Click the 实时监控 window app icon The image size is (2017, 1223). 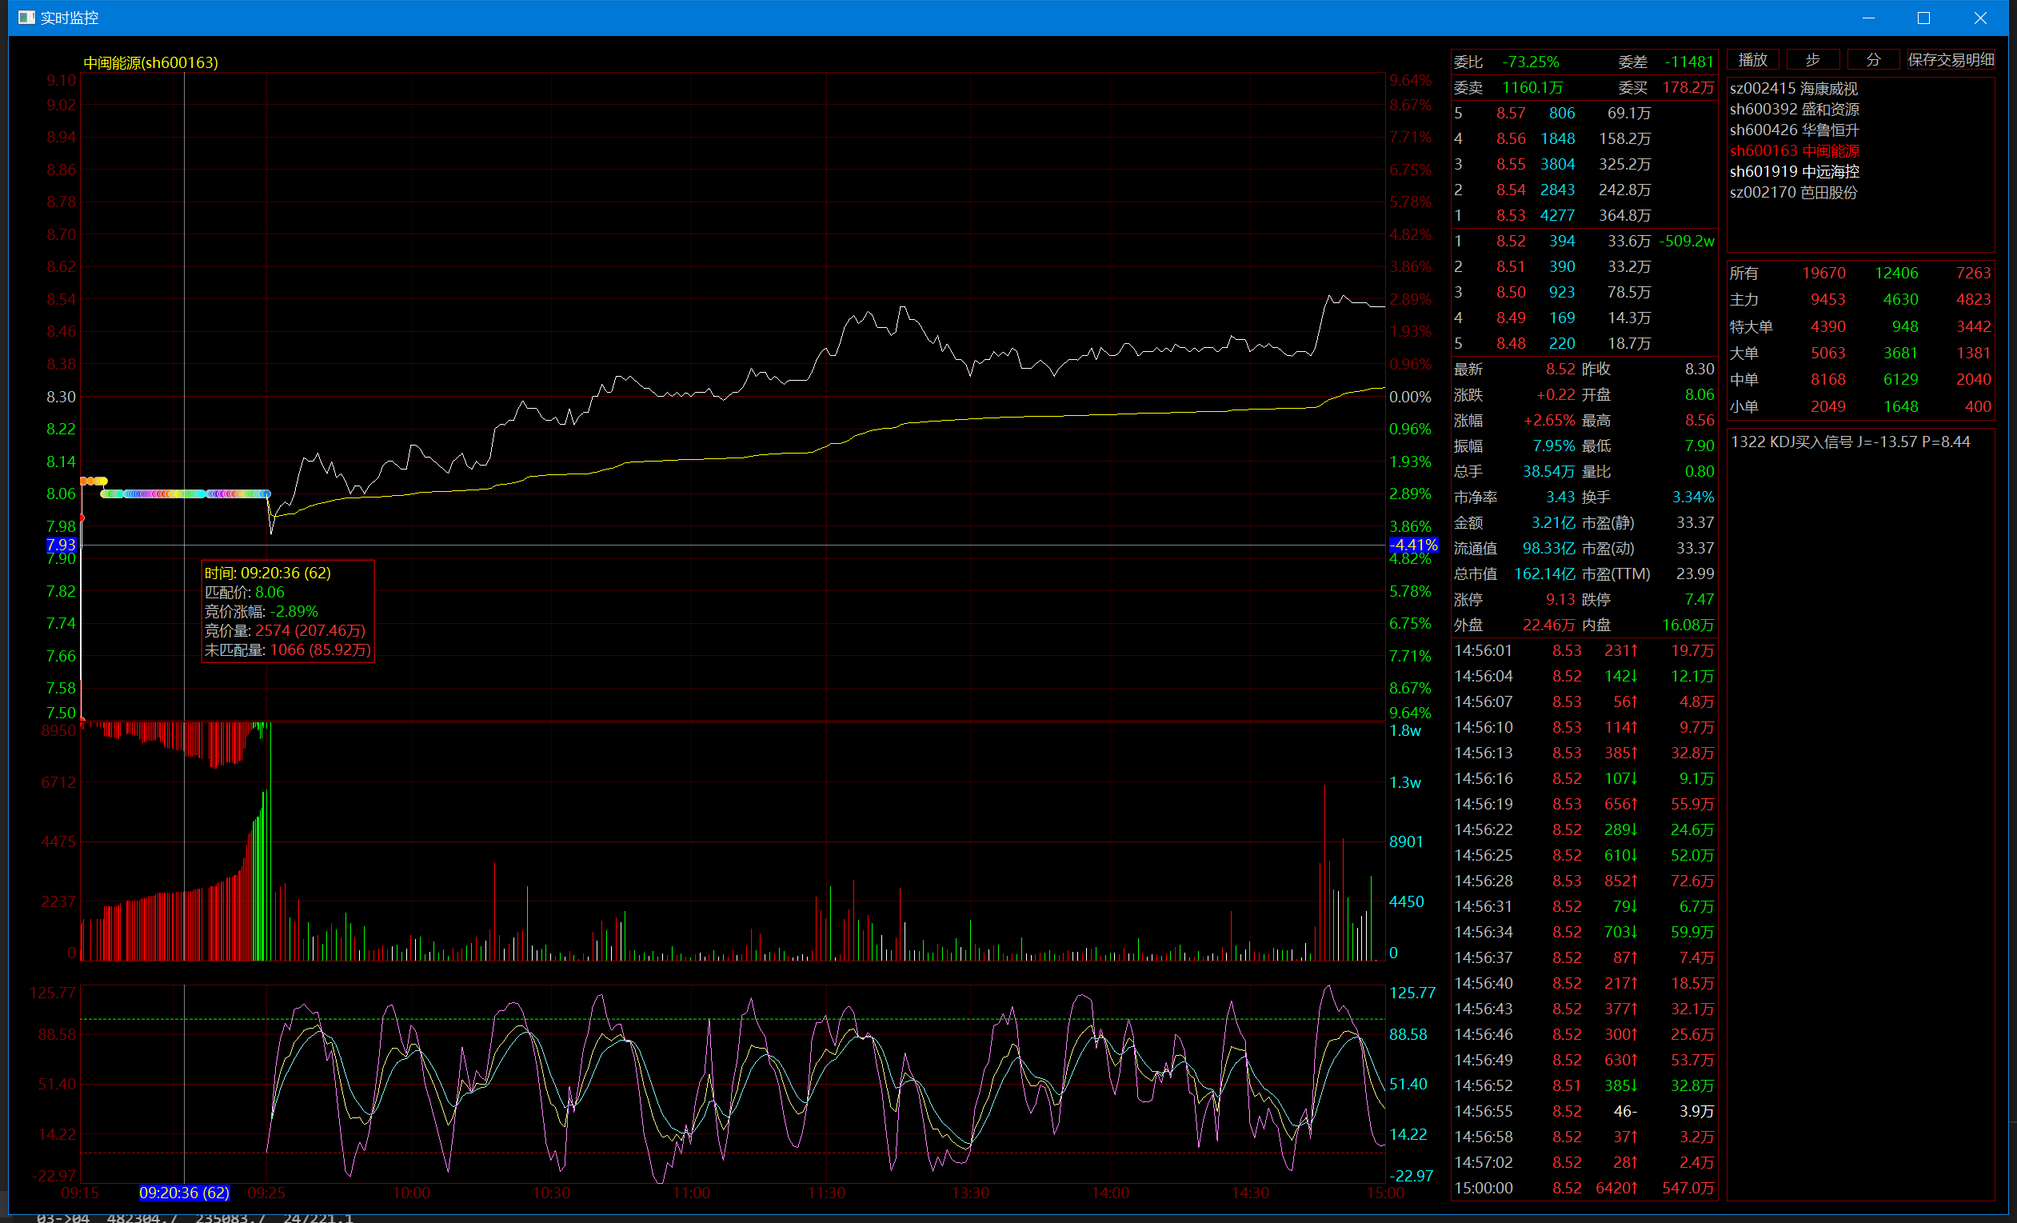pos(26,17)
